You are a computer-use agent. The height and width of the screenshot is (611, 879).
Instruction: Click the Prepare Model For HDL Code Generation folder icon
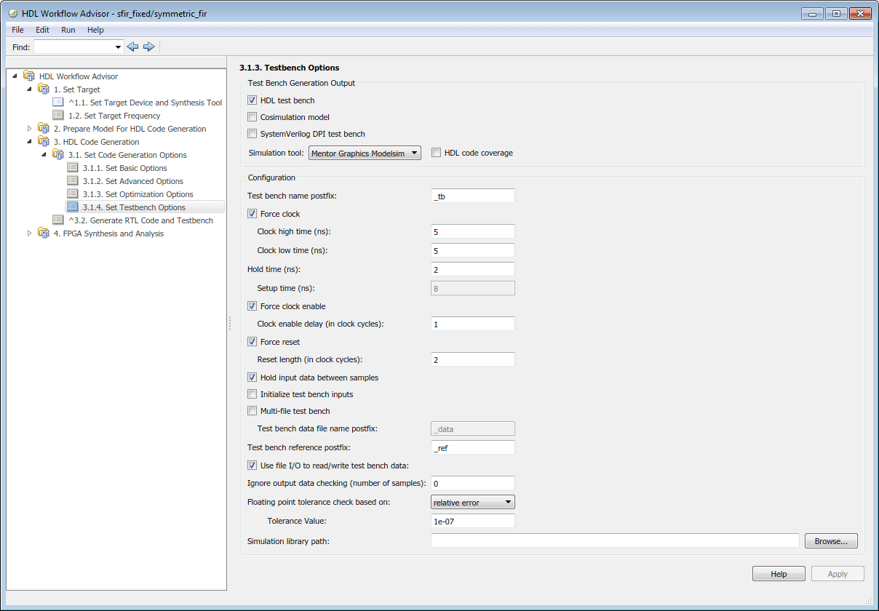click(x=44, y=128)
